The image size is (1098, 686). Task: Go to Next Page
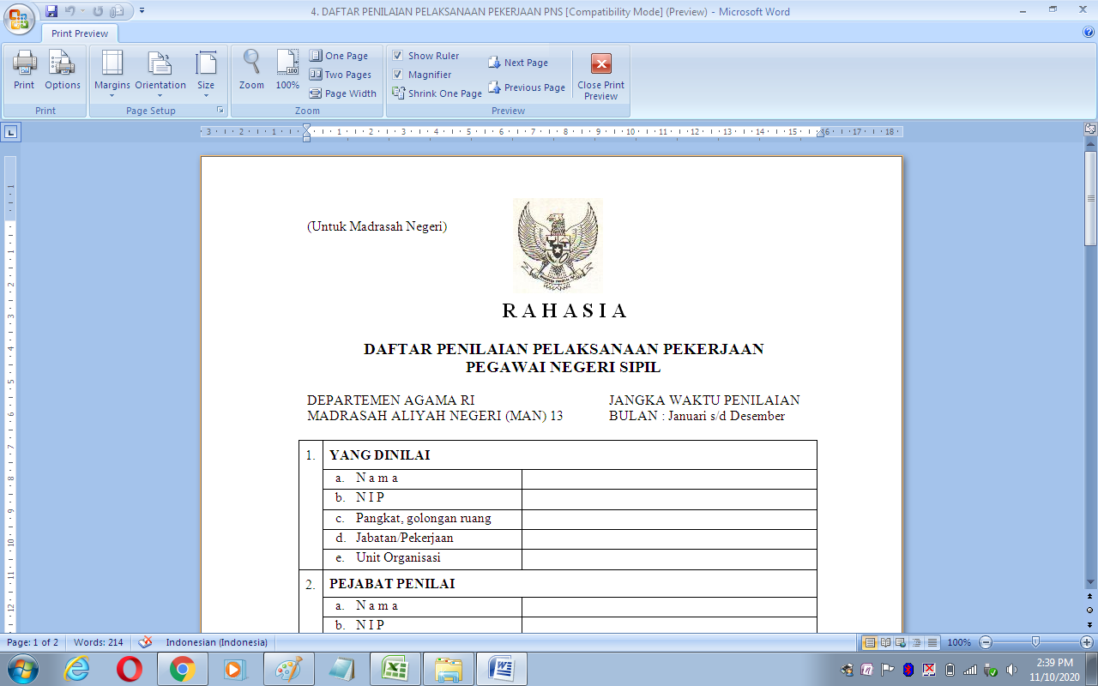[x=526, y=62]
